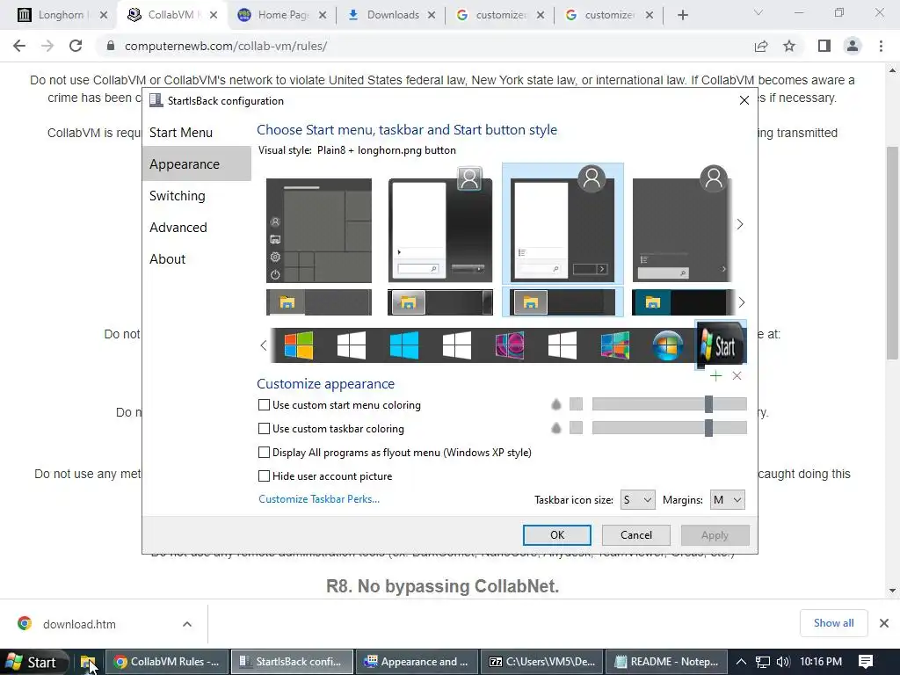Image resolution: width=900 pixels, height=675 pixels.
Task: Open Customize Taskbar Perks link
Action: [x=319, y=499]
